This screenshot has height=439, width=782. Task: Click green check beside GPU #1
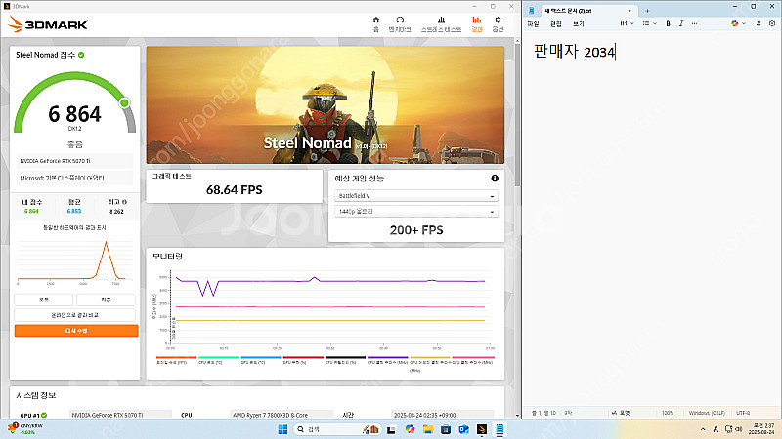pyautogui.click(x=44, y=416)
